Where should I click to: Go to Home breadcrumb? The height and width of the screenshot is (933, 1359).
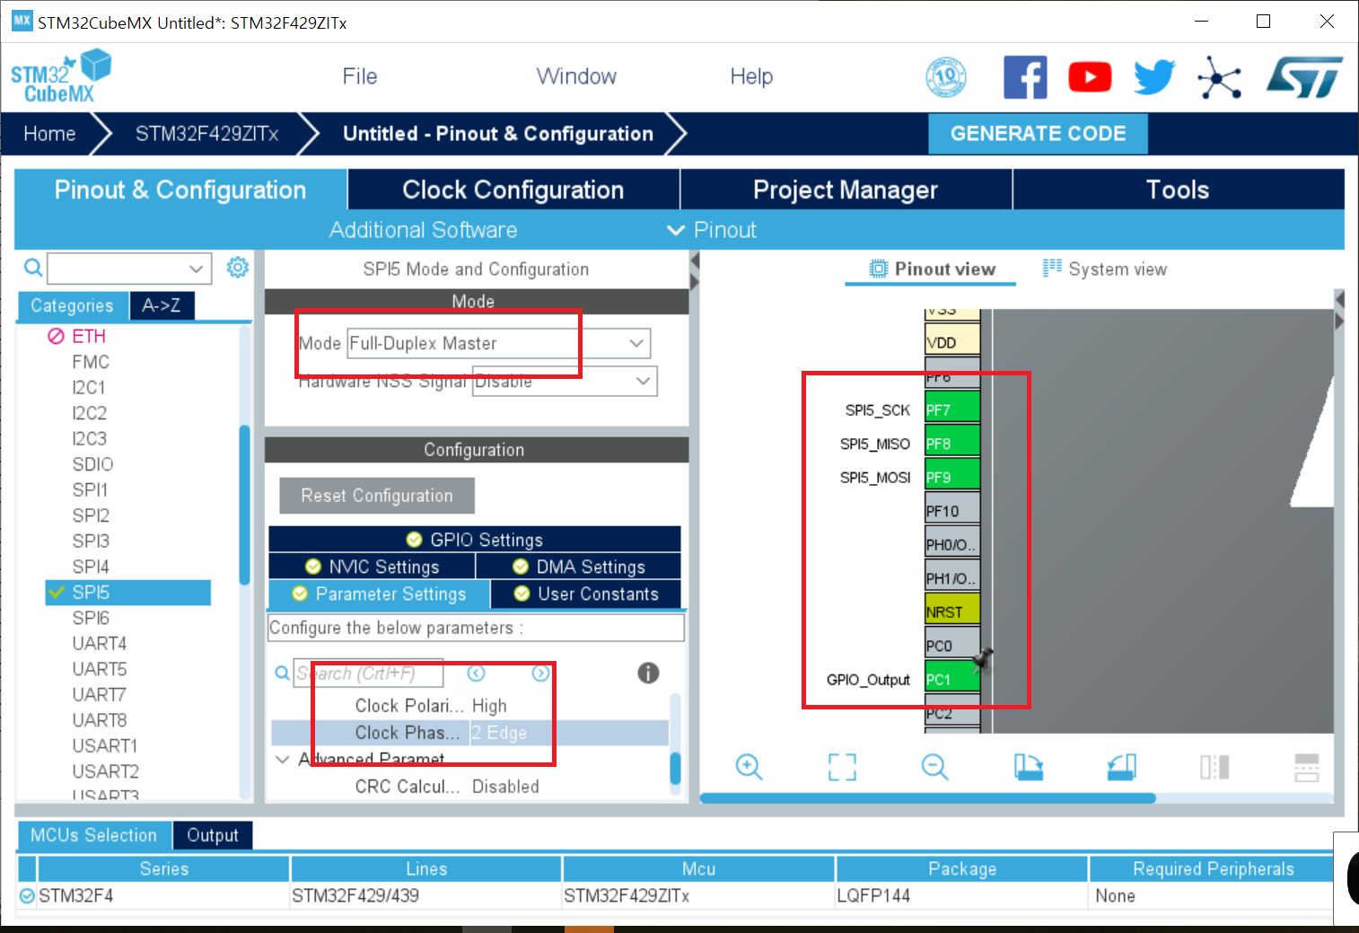click(49, 134)
